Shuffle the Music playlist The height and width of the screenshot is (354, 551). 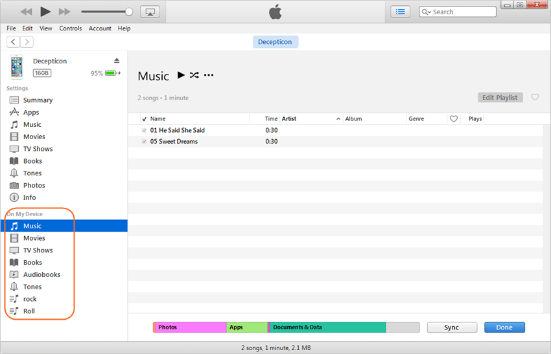tap(194, 76)
